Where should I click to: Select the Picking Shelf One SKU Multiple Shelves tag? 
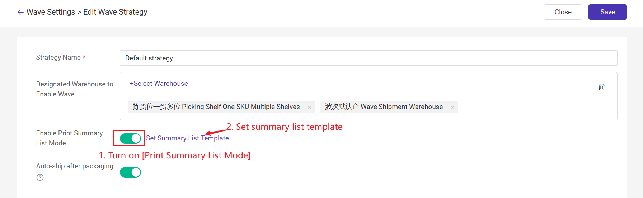[x=216, y=107]
